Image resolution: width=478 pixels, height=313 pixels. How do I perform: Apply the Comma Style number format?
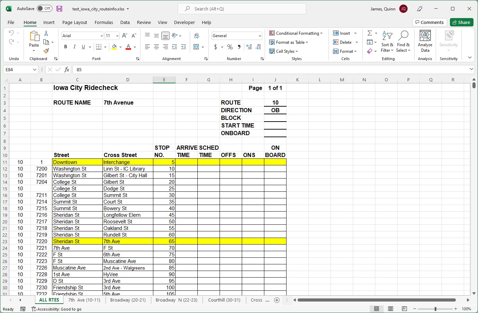[239, 47]
